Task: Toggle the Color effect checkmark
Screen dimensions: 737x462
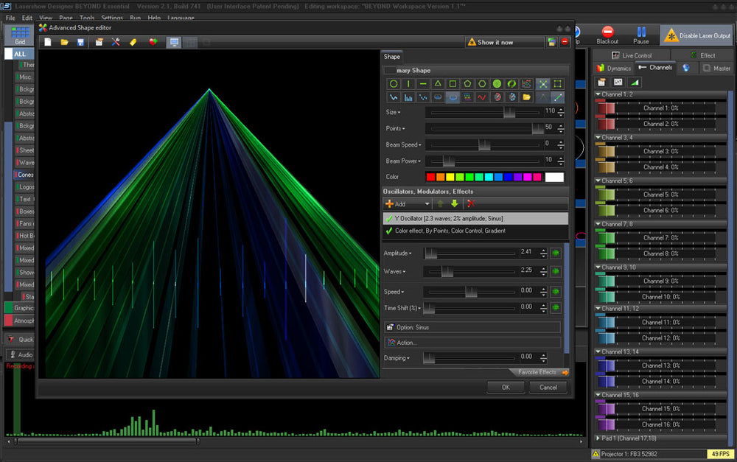Action: (388, 231)
